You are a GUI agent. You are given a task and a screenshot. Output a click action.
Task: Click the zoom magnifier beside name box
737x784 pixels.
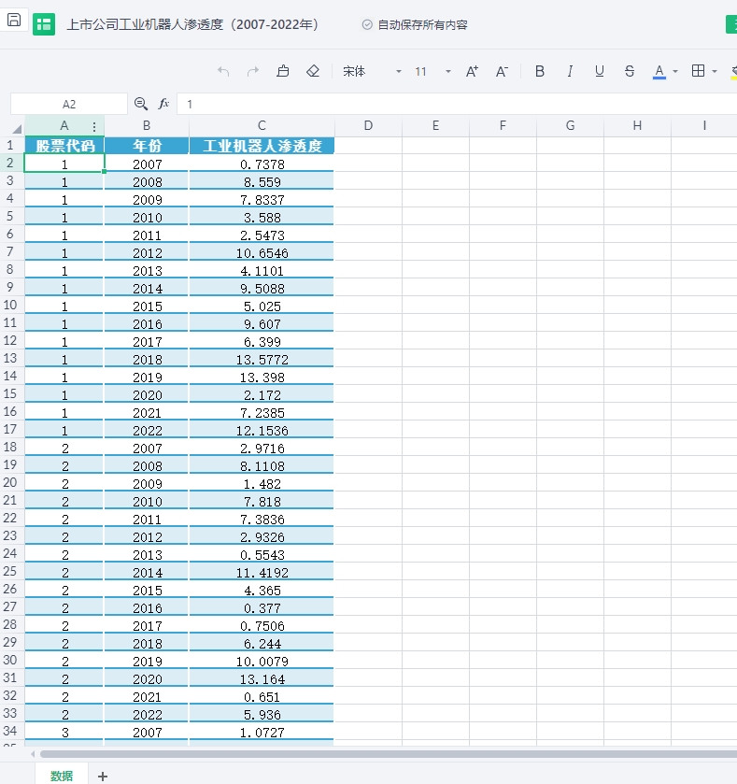(141, 104)
